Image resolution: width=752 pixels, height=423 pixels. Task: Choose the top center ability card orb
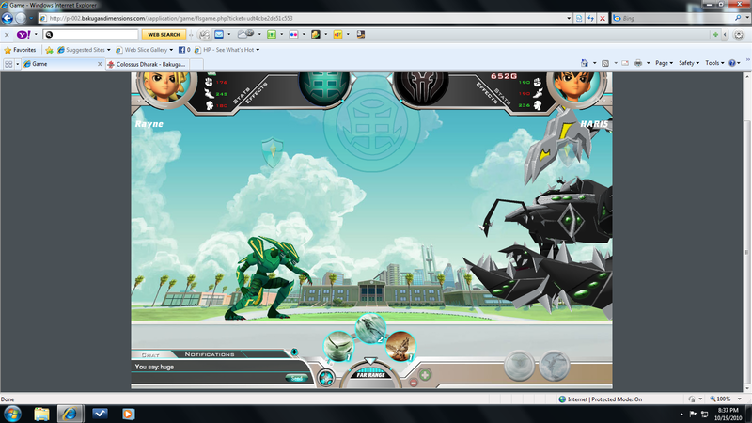click(370, 329)
